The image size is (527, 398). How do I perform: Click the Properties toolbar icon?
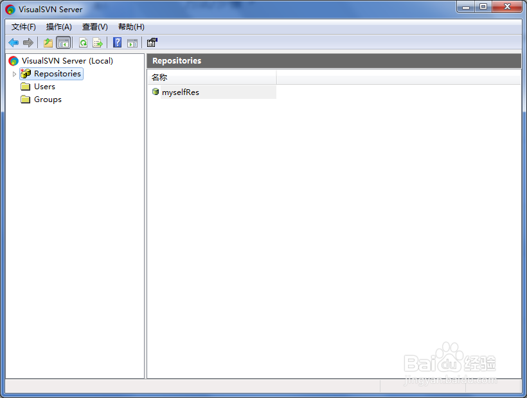pos(152,42)
